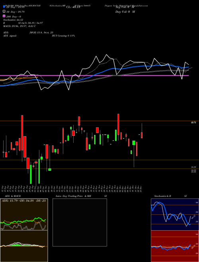The image size is (199, 262).
Task: Click the 'BUY Growing @ 11%' signal text
Action: [x=63, y=36]
